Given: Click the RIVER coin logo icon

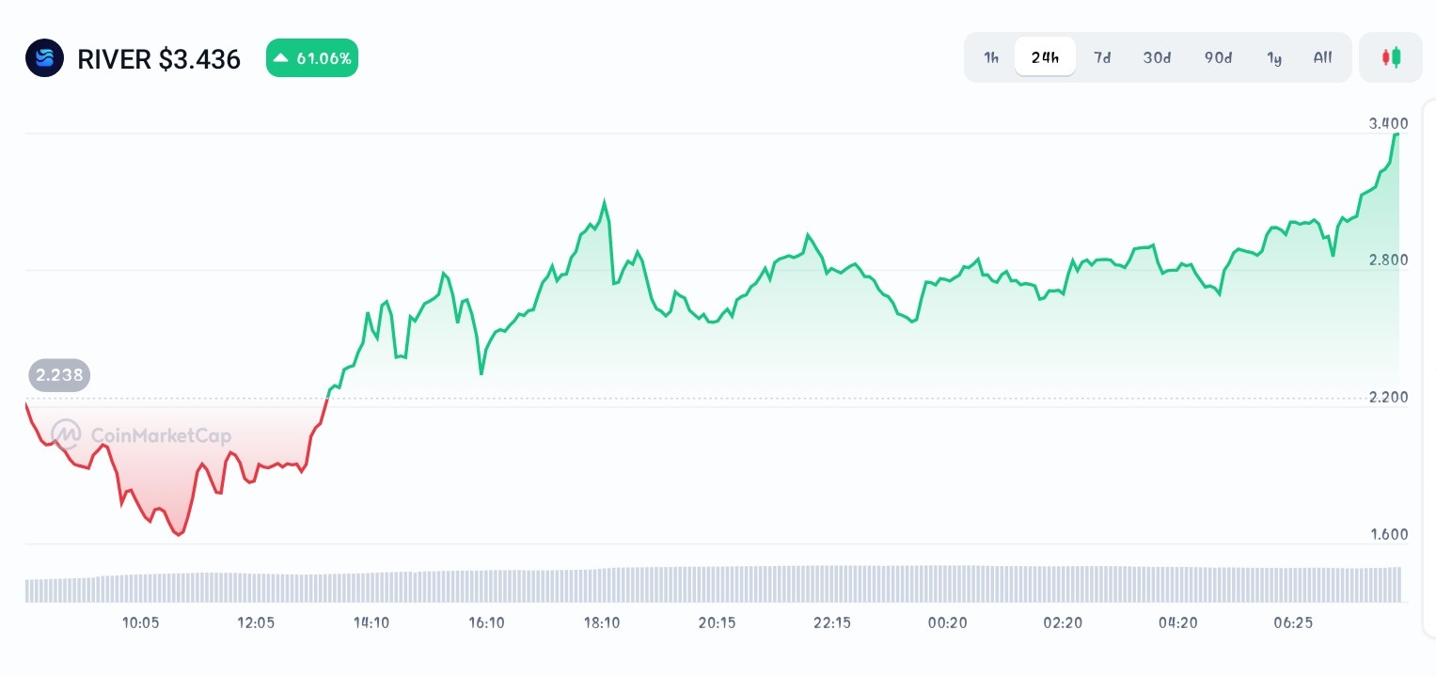Looking at the screenshot, I should pyautogui.click(x=44, y=58).
